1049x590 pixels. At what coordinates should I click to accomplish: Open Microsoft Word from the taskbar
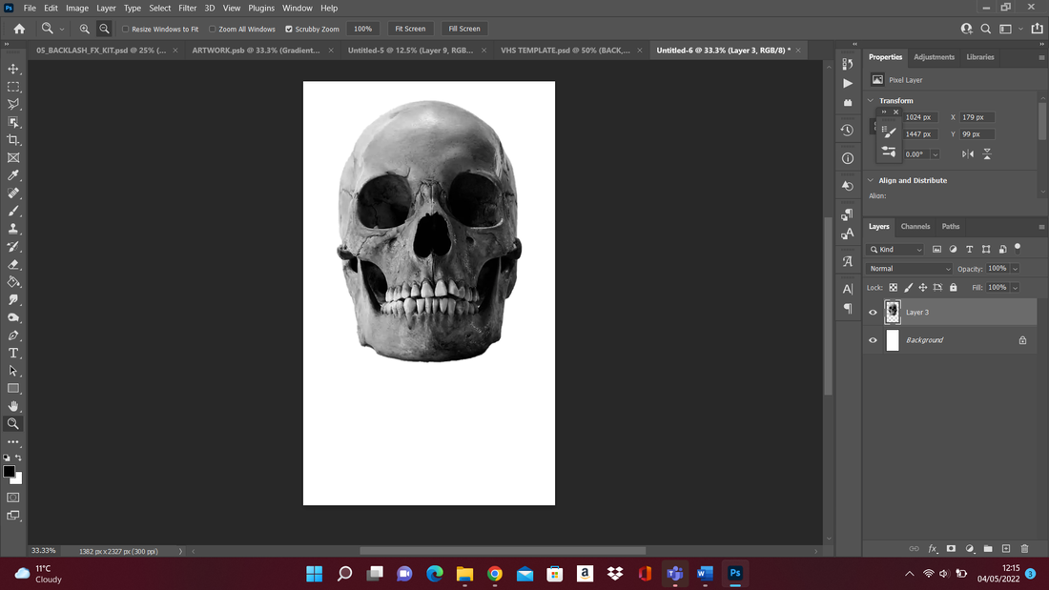[705, 573]
